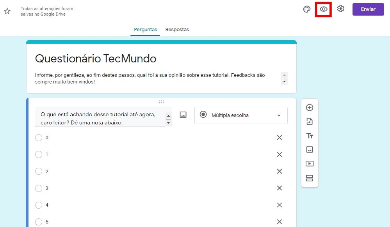Remove option 5
The image size is (390, 227).
280,222
